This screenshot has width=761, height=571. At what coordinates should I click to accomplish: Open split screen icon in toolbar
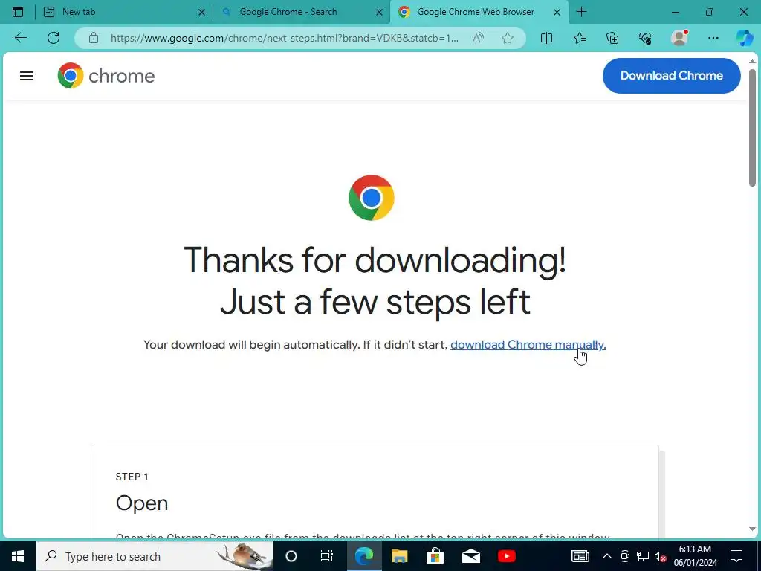pos(546,38)
